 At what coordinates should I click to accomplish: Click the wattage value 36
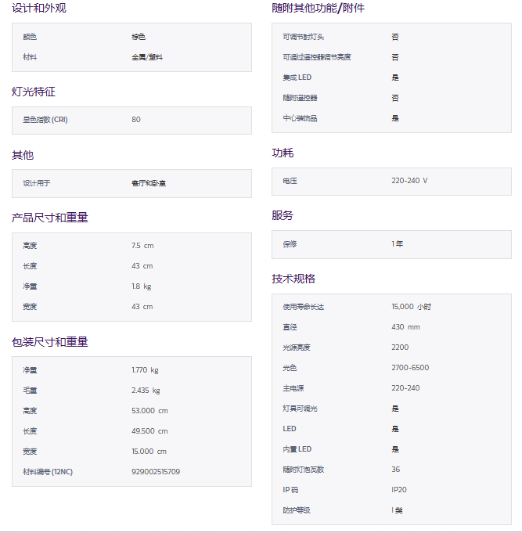[395, 470]
